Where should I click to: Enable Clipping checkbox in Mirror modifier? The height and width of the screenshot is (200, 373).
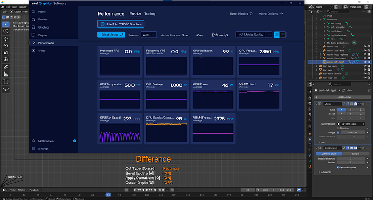pos(338,128)
